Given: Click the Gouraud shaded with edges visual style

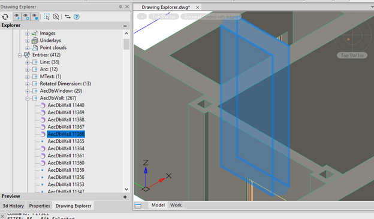Looking at the screenshot, I should point(211,17).
